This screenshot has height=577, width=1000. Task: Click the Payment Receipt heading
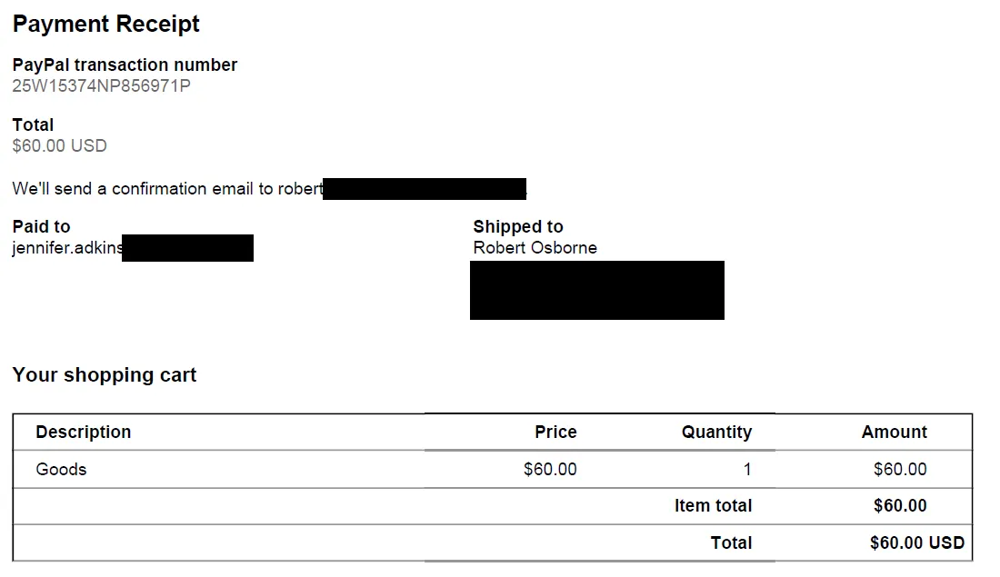click(x=105, y=25)
